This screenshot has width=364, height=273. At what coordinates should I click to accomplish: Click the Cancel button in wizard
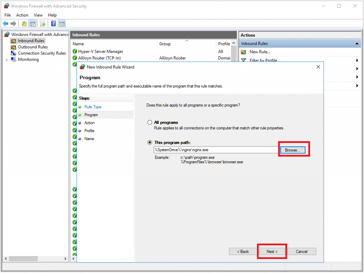click(x=301, y=251)
